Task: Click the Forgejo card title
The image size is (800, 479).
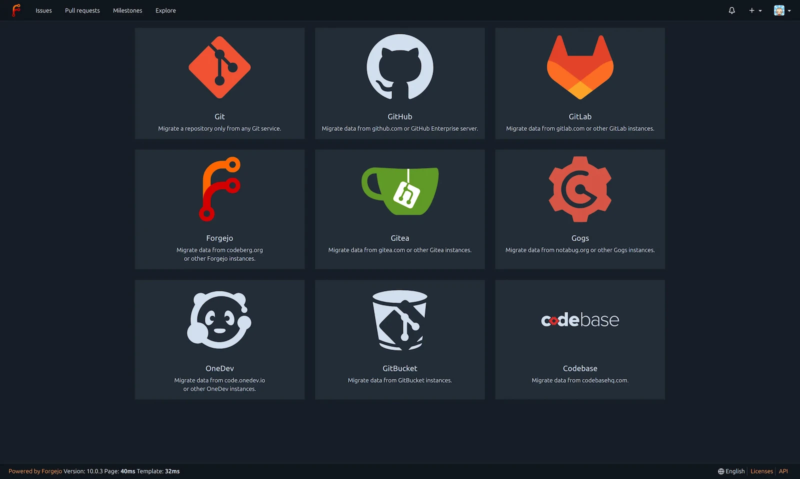Action: [x=219, y=238]
